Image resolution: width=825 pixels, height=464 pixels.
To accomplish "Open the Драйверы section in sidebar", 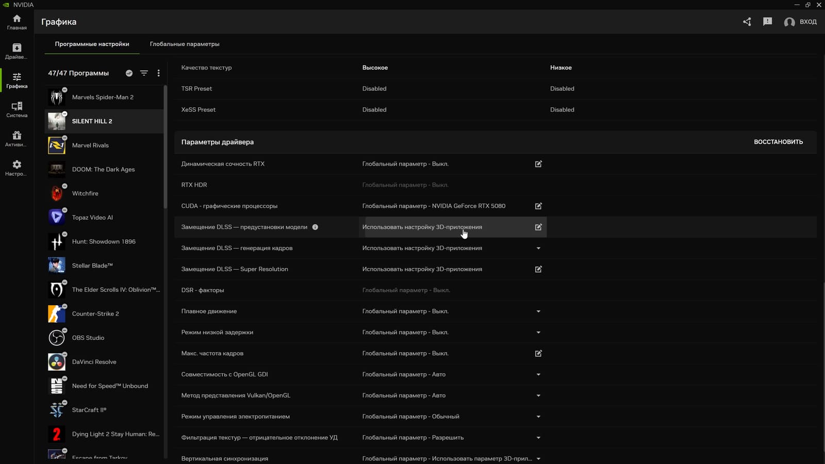I will [x=16, y=51].
